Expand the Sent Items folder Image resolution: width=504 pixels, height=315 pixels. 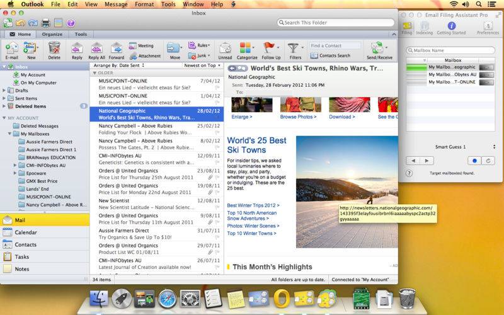(x=4, y=98)
